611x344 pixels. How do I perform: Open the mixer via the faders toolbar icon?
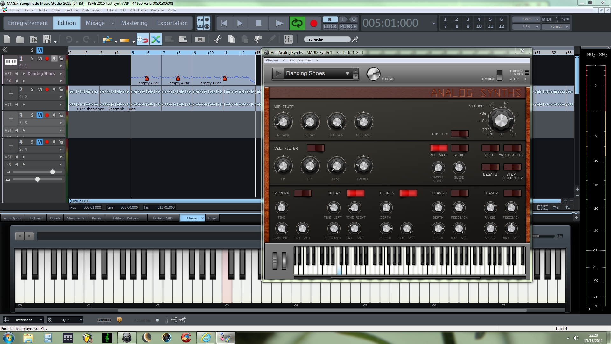tap(288, 39)
